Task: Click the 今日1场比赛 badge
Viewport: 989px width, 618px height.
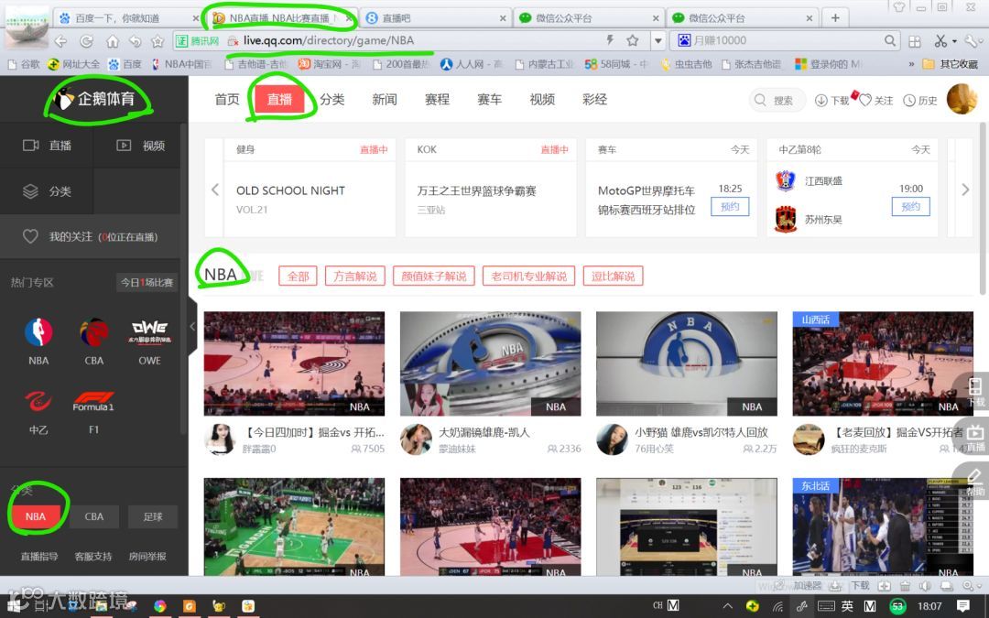Action: tap(147, 283)
